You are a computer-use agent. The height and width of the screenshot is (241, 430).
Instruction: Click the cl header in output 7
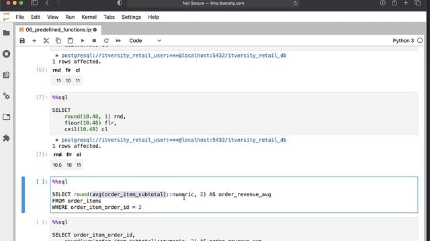[79, 155]
